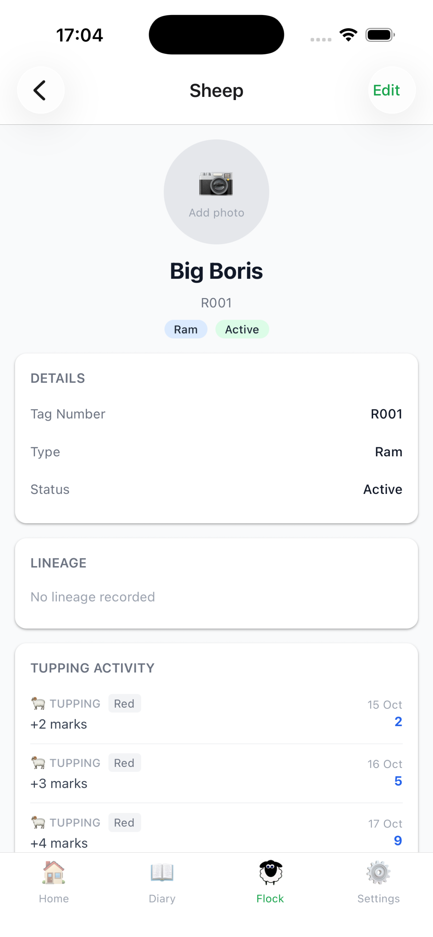Image resolution: width=433 pixels, height=937 pixels.
Task: Tap ram icon on 15 Oct tupping entry
Action: tap(38, 703)
